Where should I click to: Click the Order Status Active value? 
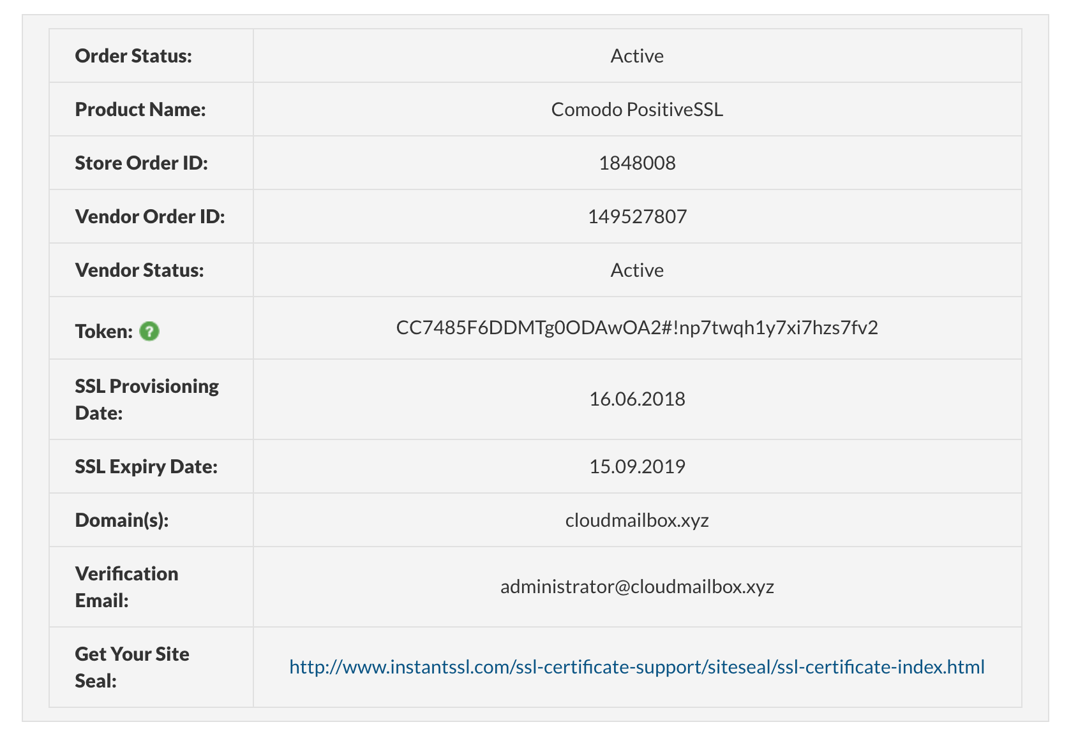click(x=637, y=56)
